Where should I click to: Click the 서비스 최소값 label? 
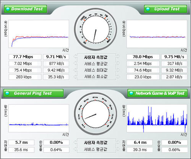[96, 76]
